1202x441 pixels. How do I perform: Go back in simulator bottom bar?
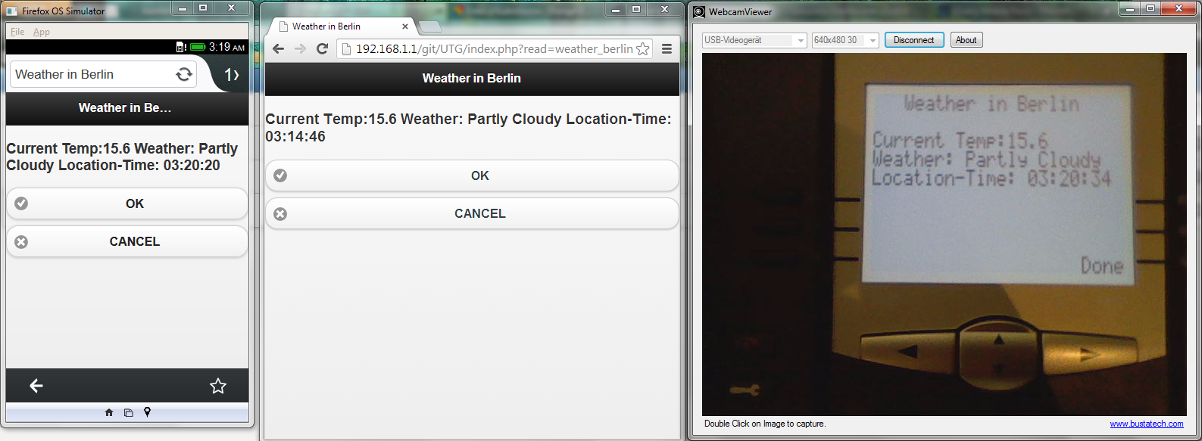(36, 386)
